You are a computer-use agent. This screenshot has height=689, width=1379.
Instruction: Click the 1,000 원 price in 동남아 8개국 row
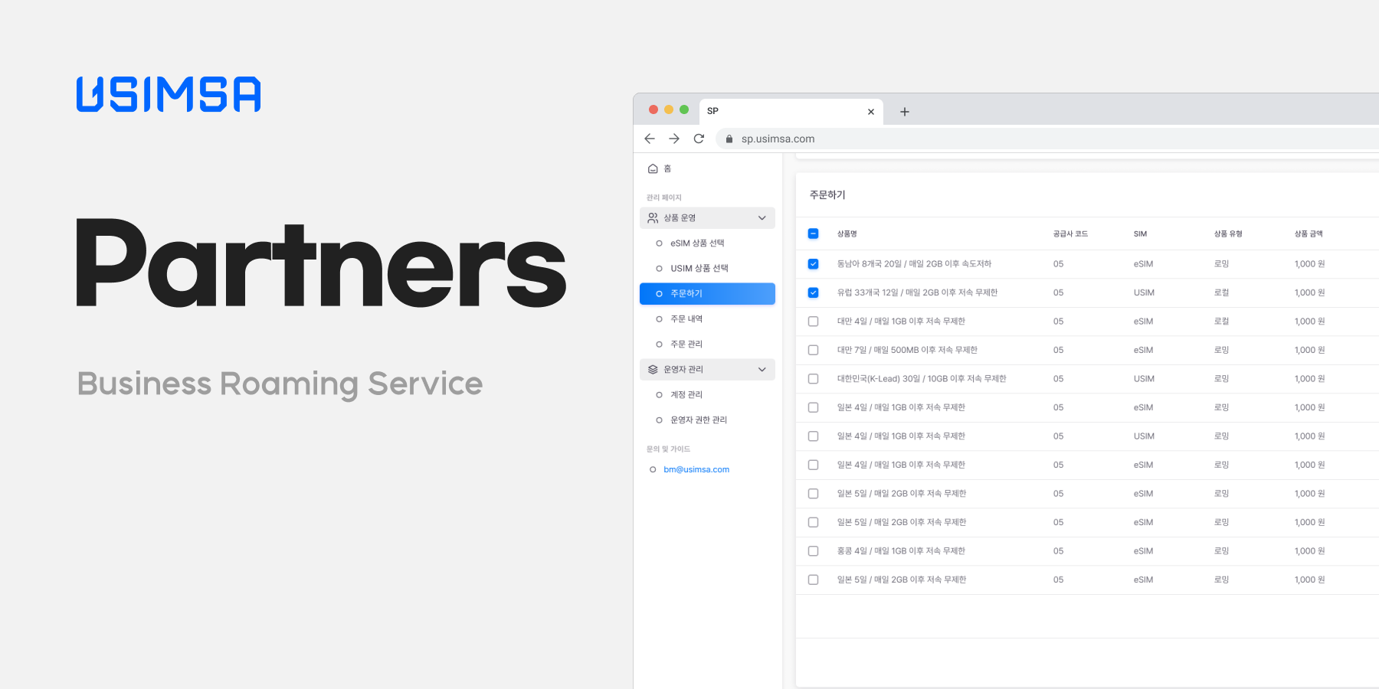(1309, 264)
